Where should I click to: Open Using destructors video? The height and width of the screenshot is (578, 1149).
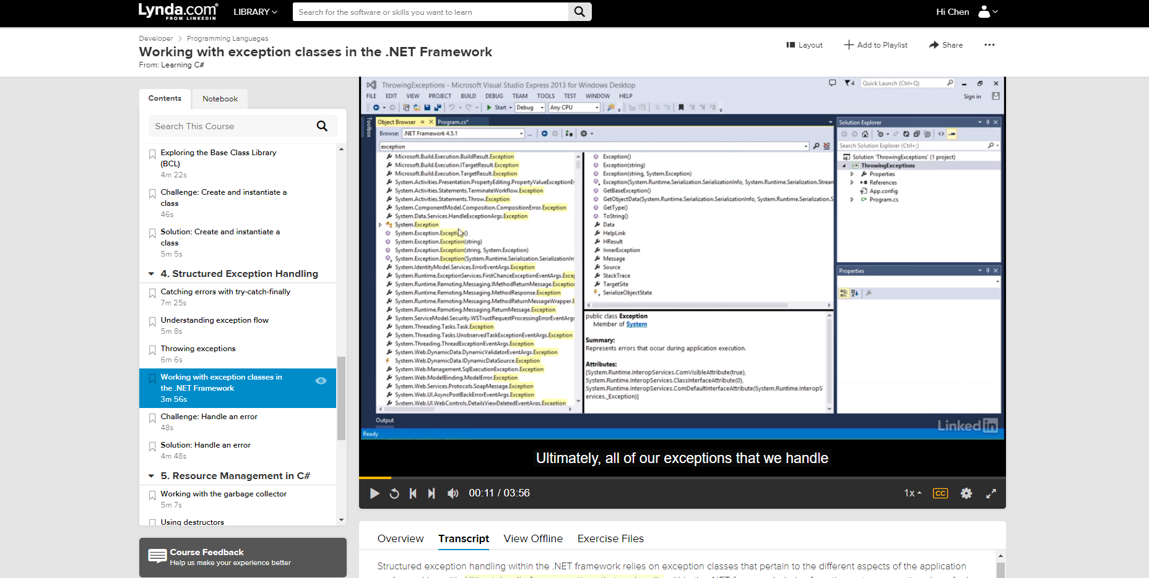pos(192,522)
